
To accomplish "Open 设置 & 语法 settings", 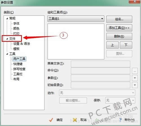I will 22,44.
